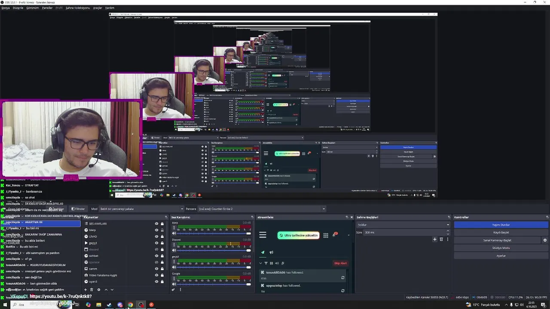Open the Streamlabs hamburger menu
Screen dimensions: 550x309
[263, 235]
